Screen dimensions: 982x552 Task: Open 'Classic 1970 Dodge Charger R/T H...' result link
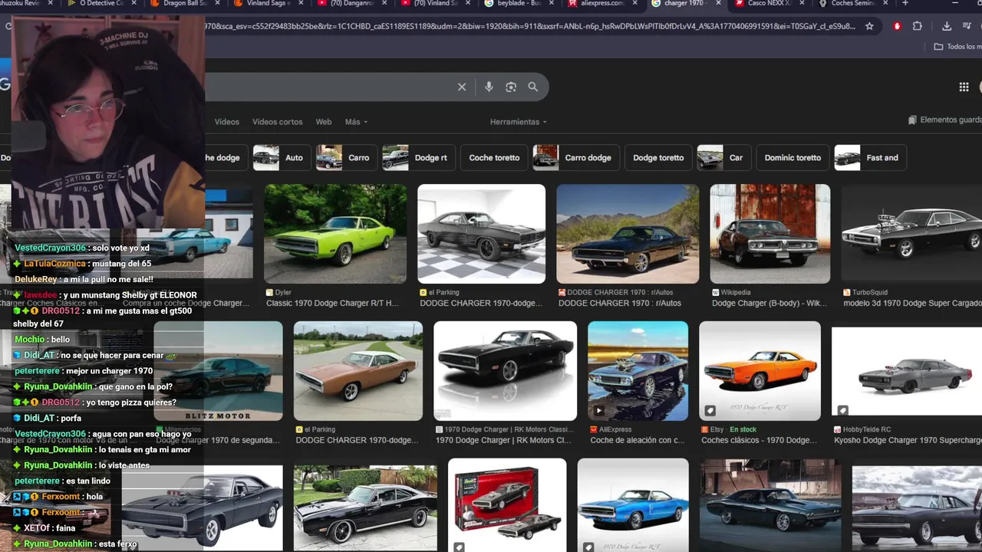tap(332, 304)
